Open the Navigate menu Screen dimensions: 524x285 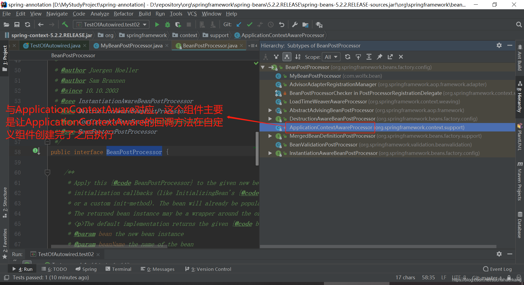point(57,14)
